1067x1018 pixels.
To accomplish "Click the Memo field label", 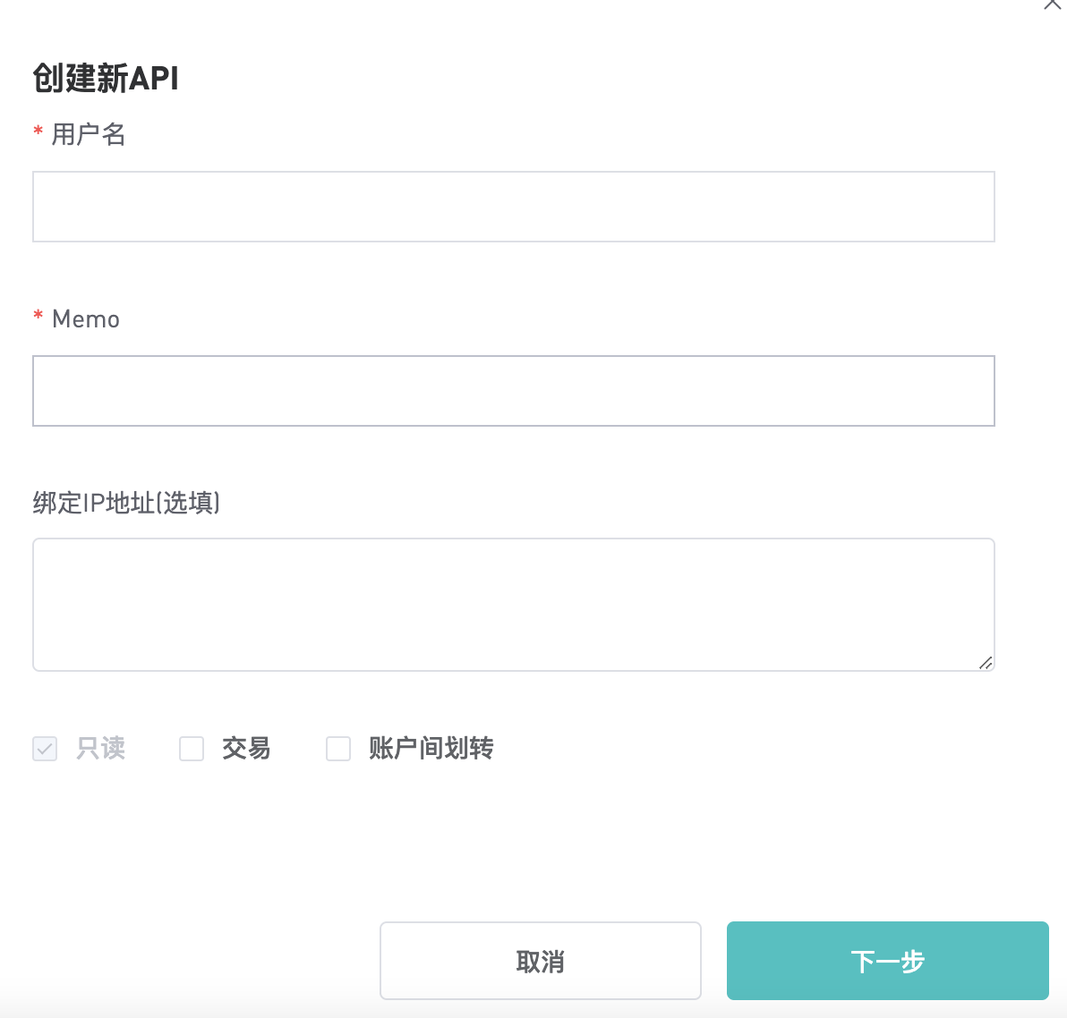I will [86, 319].
